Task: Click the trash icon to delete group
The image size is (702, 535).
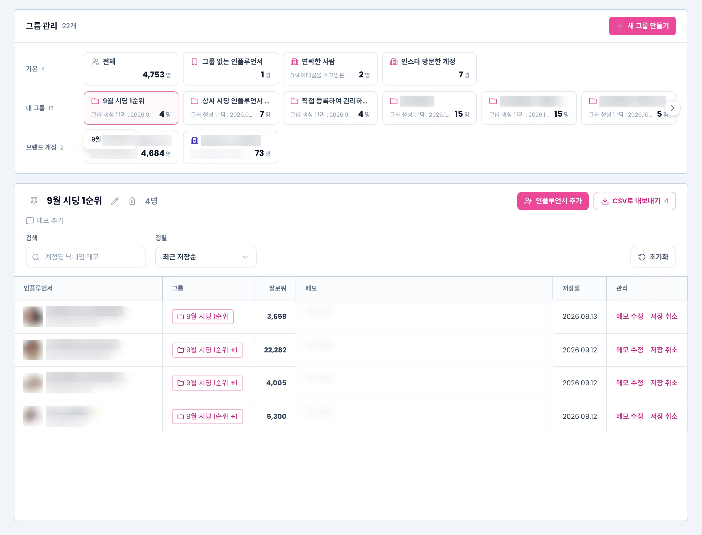Action: [132, 201]
